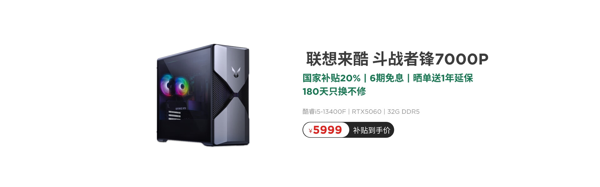600x187 pixels.
Task: Click the red 5999 price figure
Action: (327, 130)
